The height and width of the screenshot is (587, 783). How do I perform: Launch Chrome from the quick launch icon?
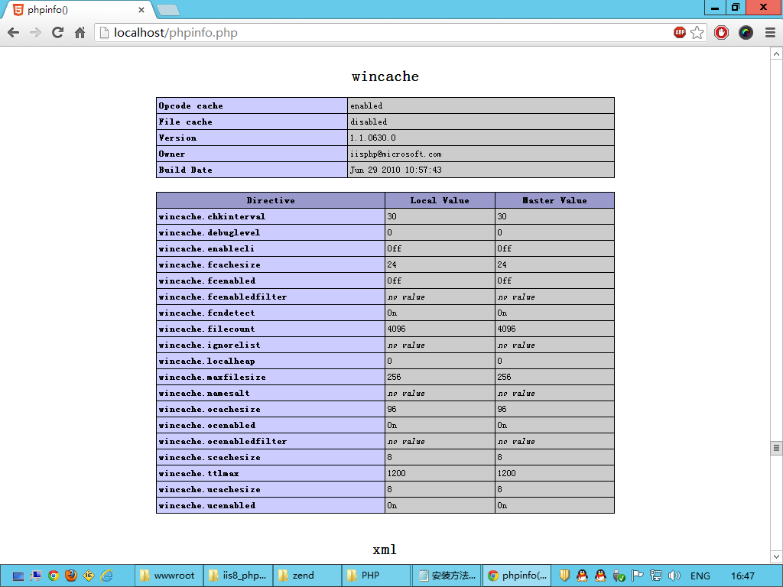pyautogui.click(x=53, y=576)
